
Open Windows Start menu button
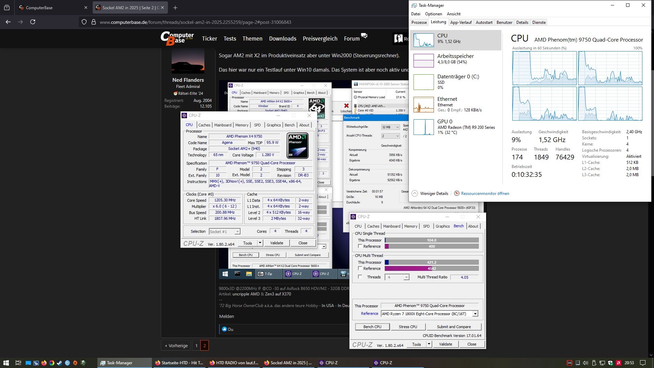[x=6, y=363]
